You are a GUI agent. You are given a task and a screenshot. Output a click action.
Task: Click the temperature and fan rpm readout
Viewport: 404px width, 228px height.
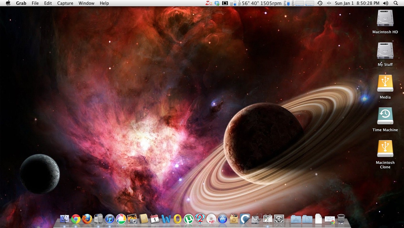click(x=260, y=3)
